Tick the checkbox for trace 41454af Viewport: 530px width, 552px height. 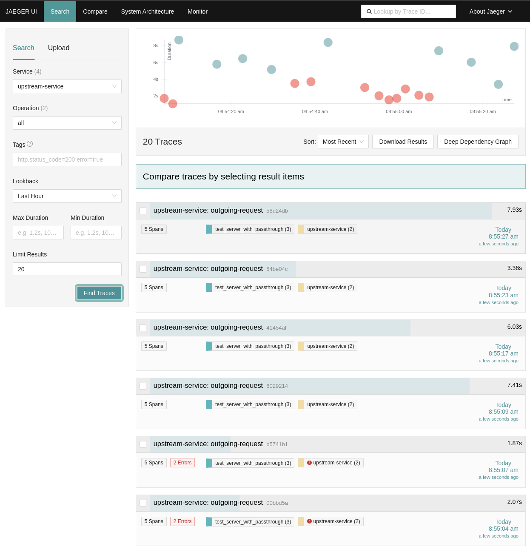click(x=143, y=328)
